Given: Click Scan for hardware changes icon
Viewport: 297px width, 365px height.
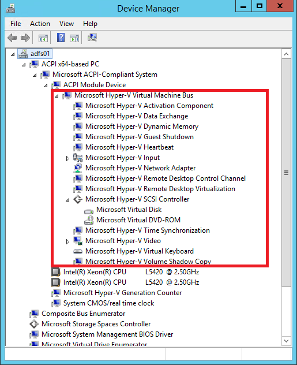Looking at the screenshot, I should 92,38.
